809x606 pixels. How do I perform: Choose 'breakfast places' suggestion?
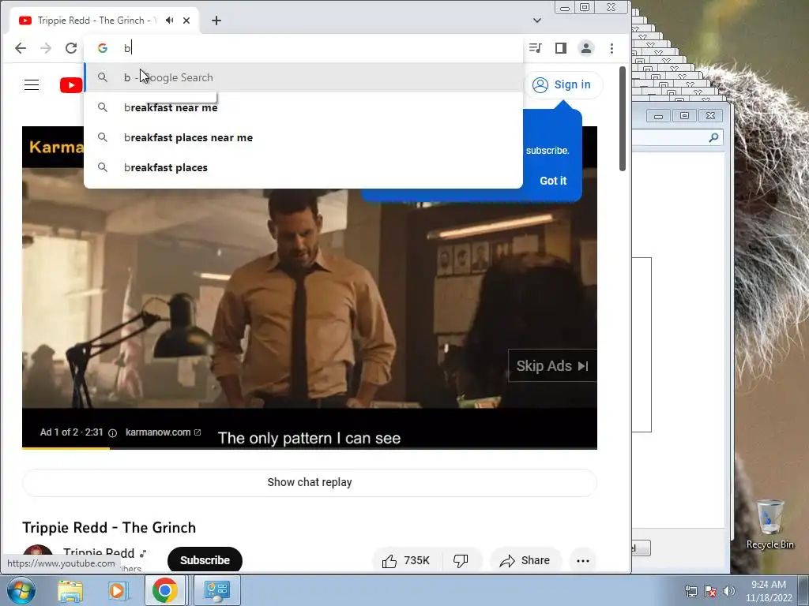click(x=303, y=167)
